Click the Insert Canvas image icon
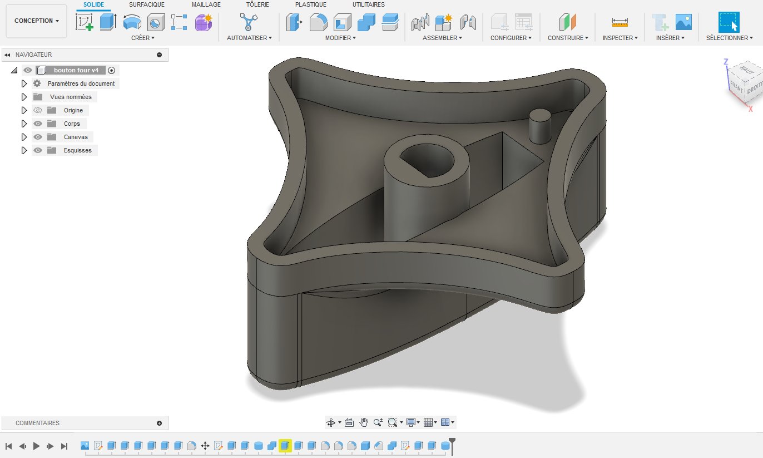This screenshot has width=763, height=458. [683, 22]
